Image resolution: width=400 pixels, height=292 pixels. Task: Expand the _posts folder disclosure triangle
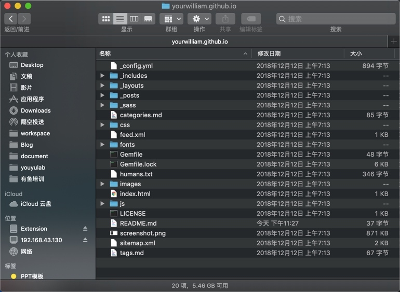tap(102, 95)
